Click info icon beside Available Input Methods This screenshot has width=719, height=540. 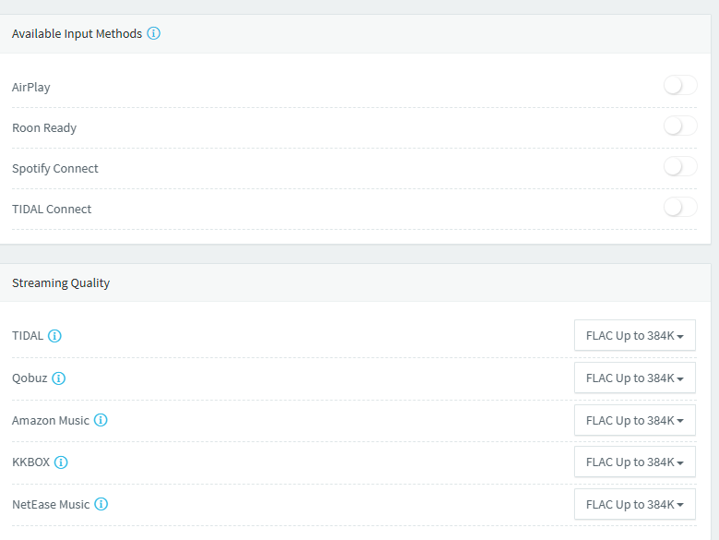coord(154,33)
